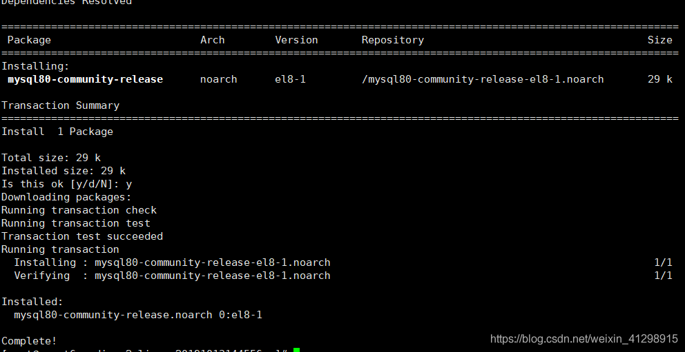Click the green terminal cursor block
The width and height of the screenshot is (685, 352).
296,350
